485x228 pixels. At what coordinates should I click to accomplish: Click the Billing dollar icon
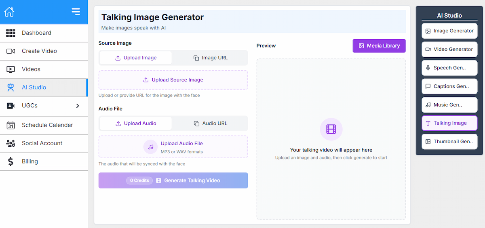(x=11, y=161)
